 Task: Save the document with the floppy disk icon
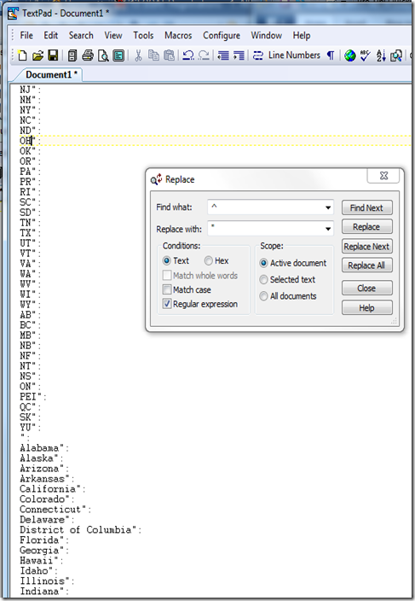tap(53, 55)
